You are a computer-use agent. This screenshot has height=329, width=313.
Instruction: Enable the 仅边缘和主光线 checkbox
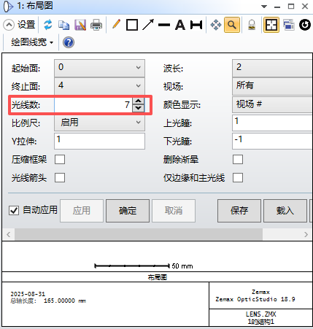click(238, 177)
